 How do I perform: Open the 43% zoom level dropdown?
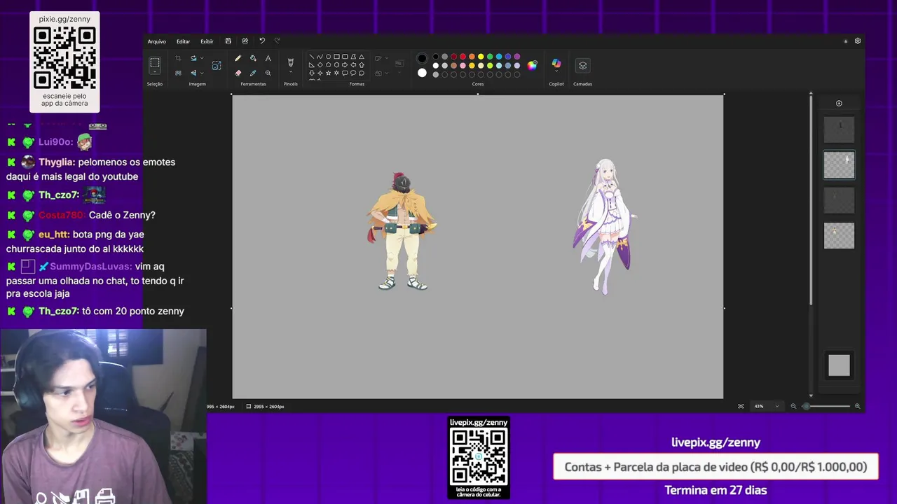pos(765,406)
